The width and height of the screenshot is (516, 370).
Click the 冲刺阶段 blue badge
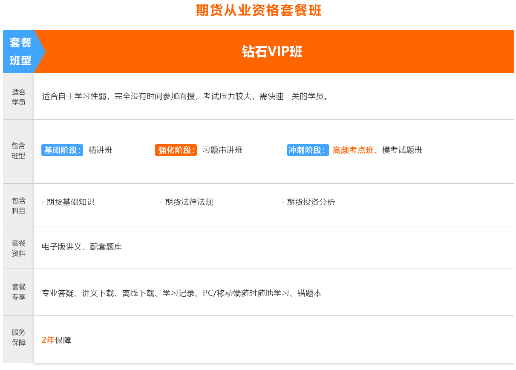click(x=308, y=150)
